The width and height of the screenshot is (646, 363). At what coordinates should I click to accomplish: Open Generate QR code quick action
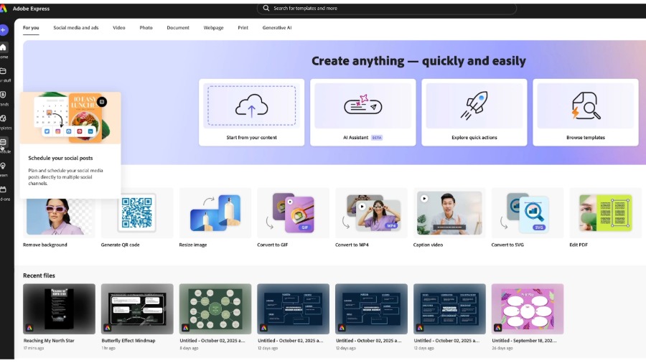(x=137, y=218)
